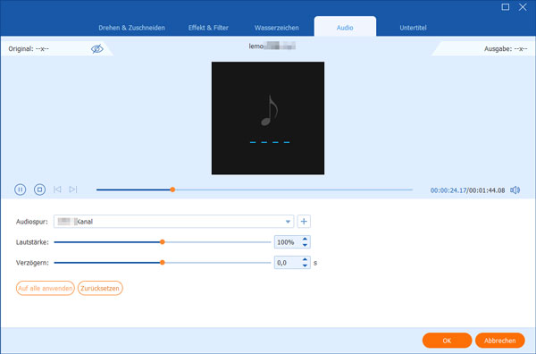Increase Verzögern value with up arrow

click(x=305, y=259)
